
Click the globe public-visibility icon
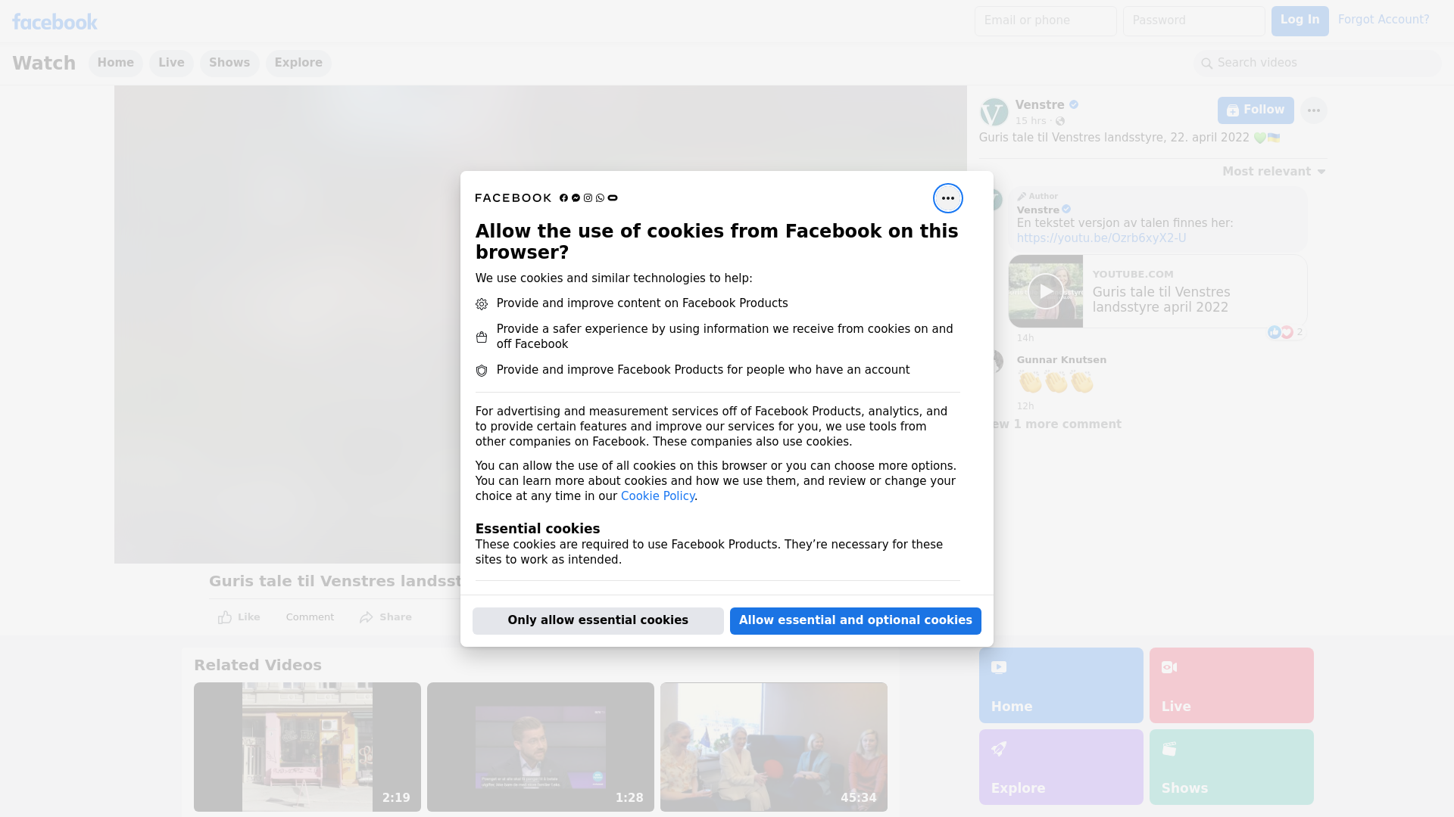(1060, 121)
